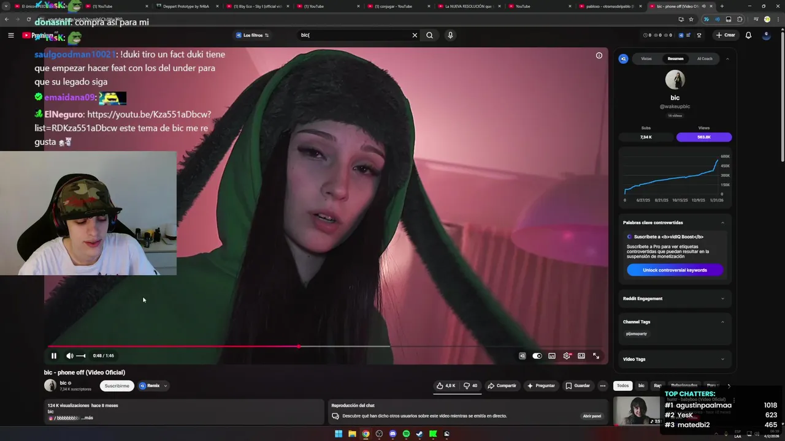Click the vidIQ icon in player controls
This screenshot has height=441, width=785.
click(x=523, y=356)
